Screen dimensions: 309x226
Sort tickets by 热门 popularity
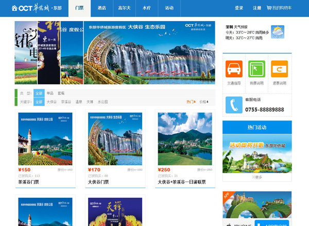191,102
